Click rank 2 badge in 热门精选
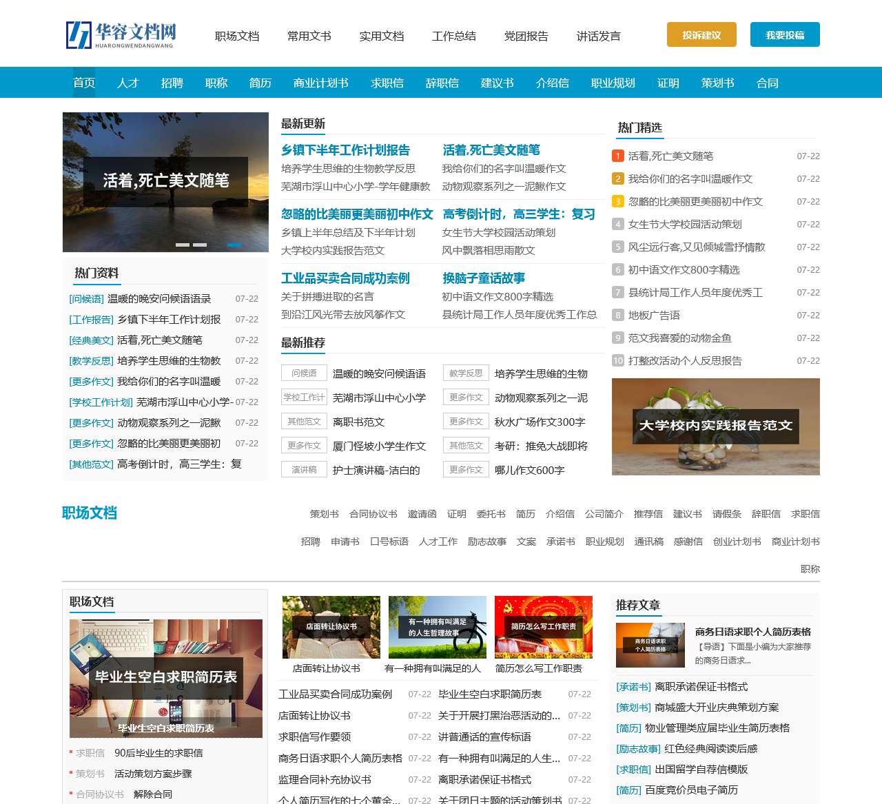 coord(618,178)
